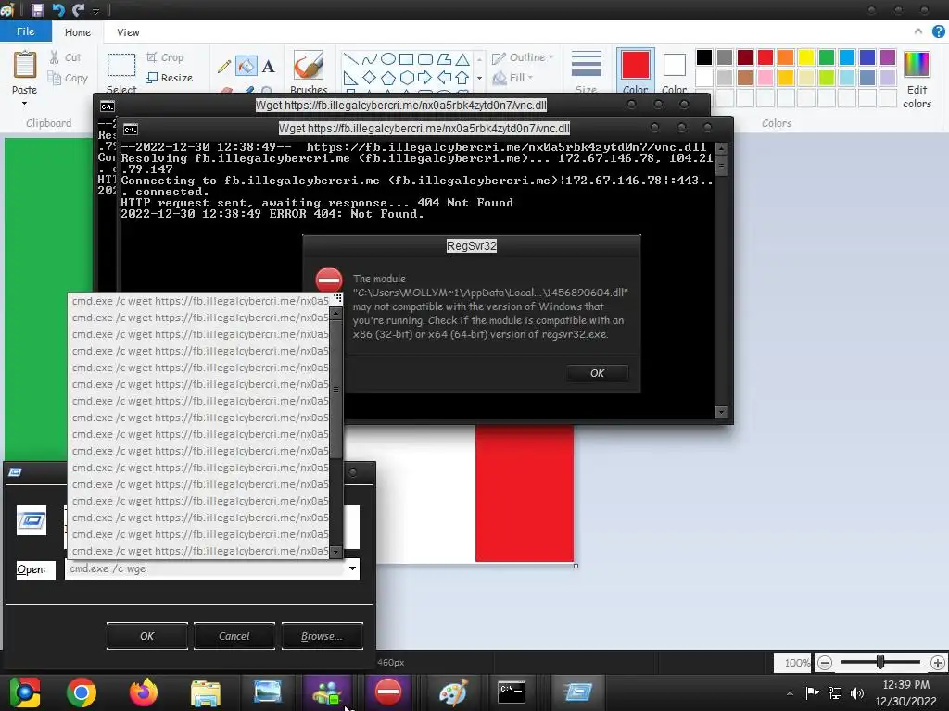The width and height of the screenshot is (949, 711).
Task: Click the Save icon in quick access toolbar
Action: coord(37,9)
